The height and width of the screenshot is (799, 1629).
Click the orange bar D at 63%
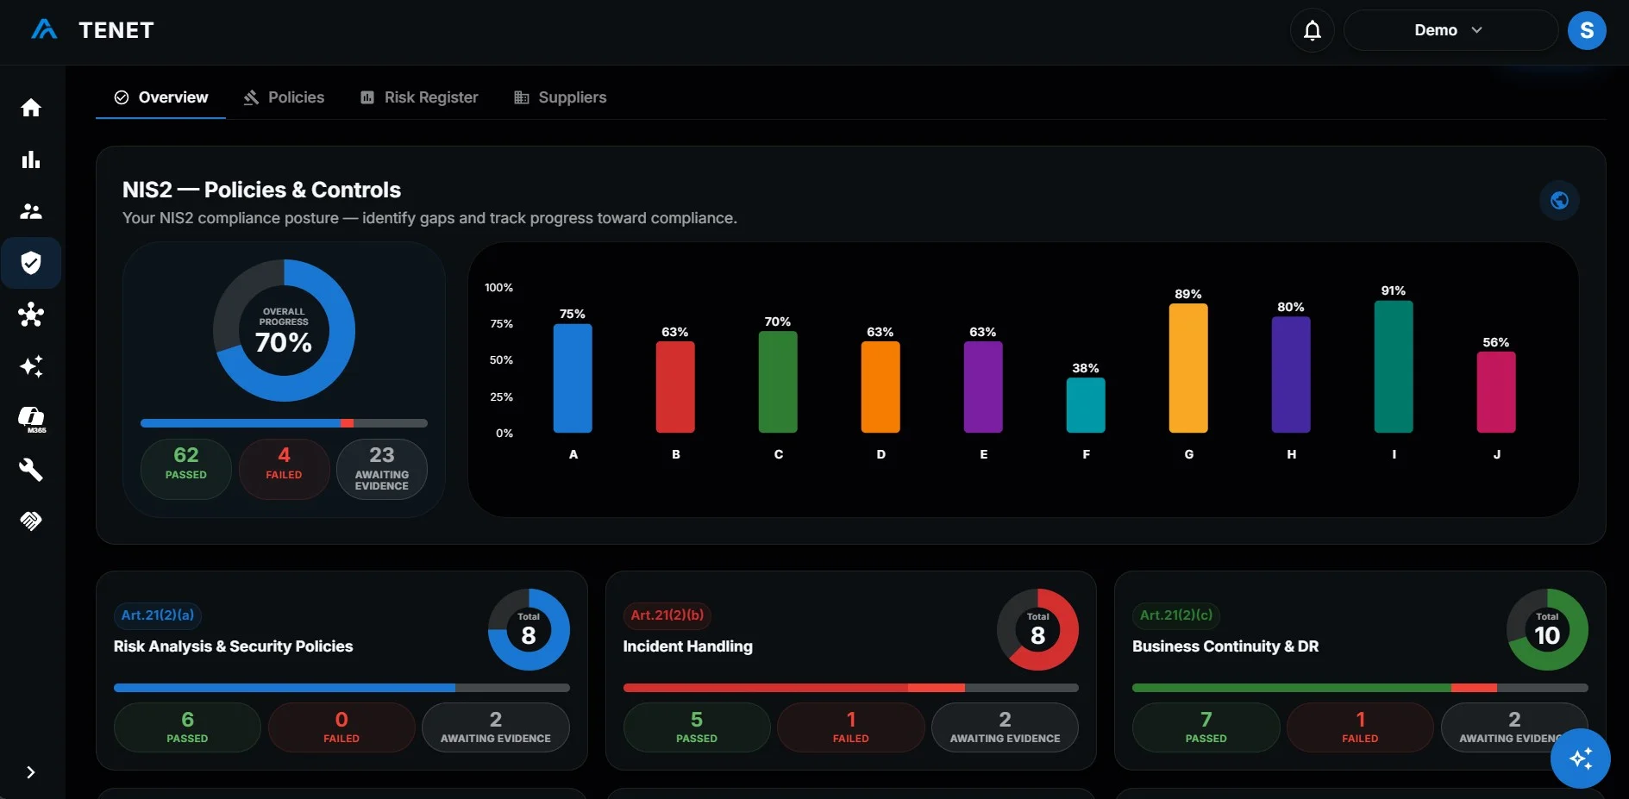tap(880, 387)
